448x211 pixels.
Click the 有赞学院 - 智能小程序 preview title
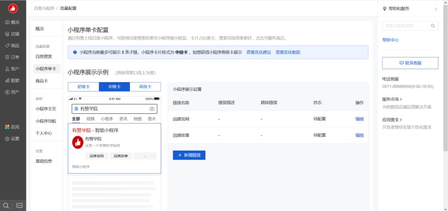coord(95,131)
